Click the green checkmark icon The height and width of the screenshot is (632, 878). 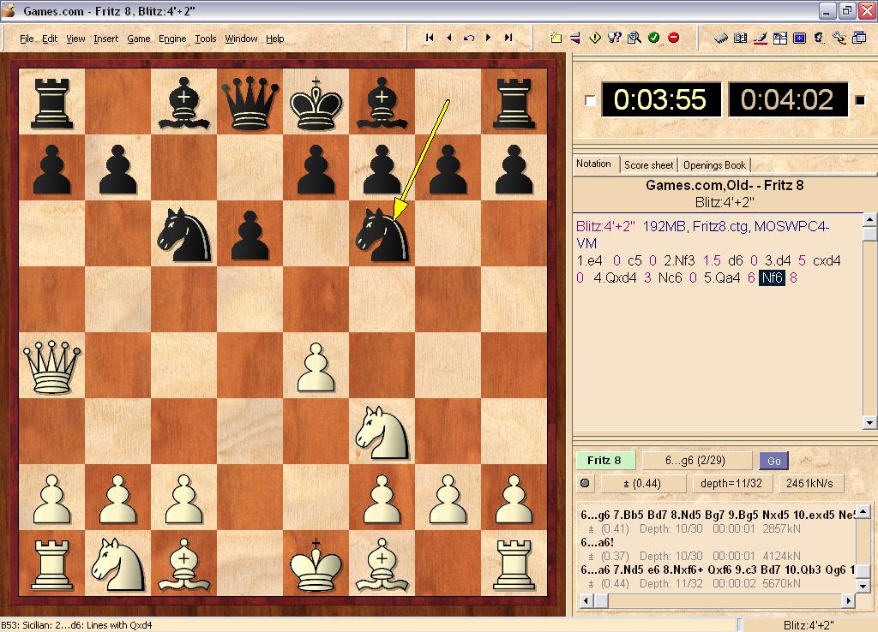[653, 38]
